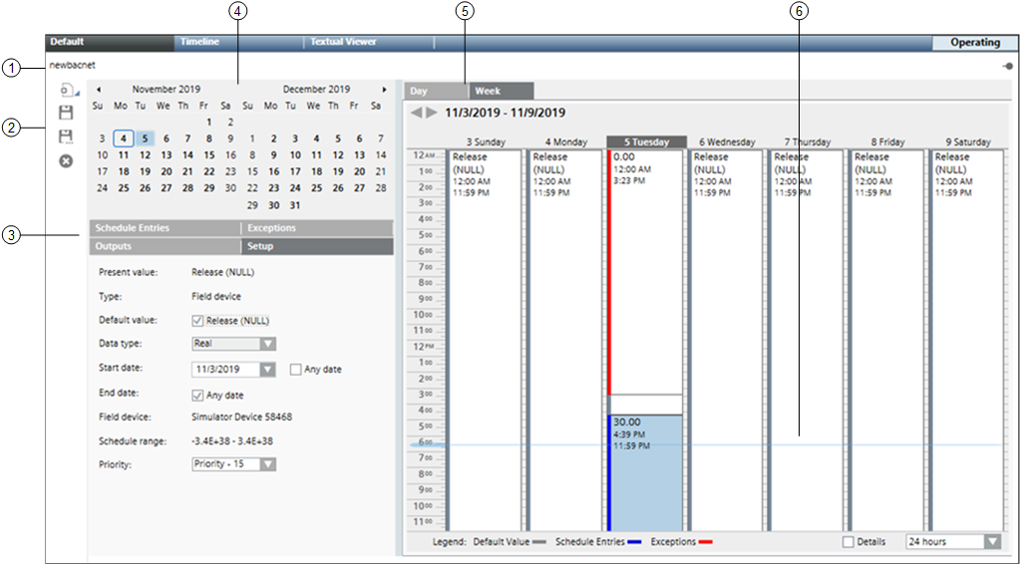
Task: Advance calendar to next month
Action: 384,90
